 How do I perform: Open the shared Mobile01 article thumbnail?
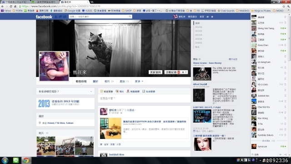pos(110,128)
